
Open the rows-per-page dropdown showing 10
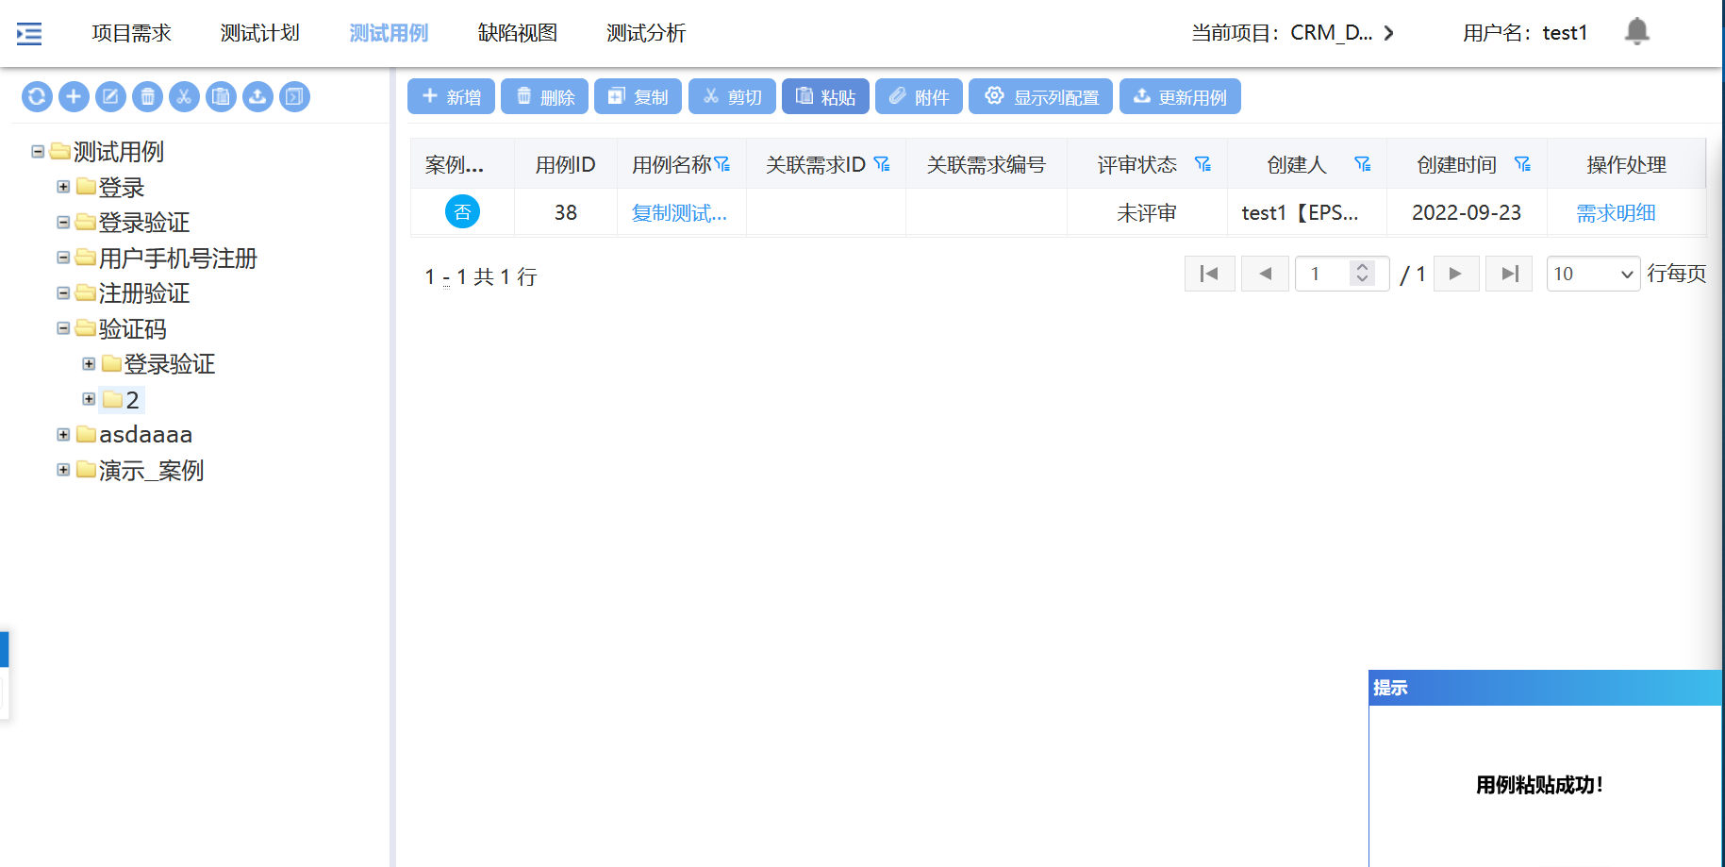point(1592,274)
